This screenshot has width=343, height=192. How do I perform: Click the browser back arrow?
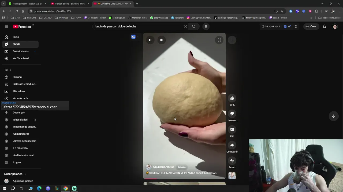[x=4, y=11]
